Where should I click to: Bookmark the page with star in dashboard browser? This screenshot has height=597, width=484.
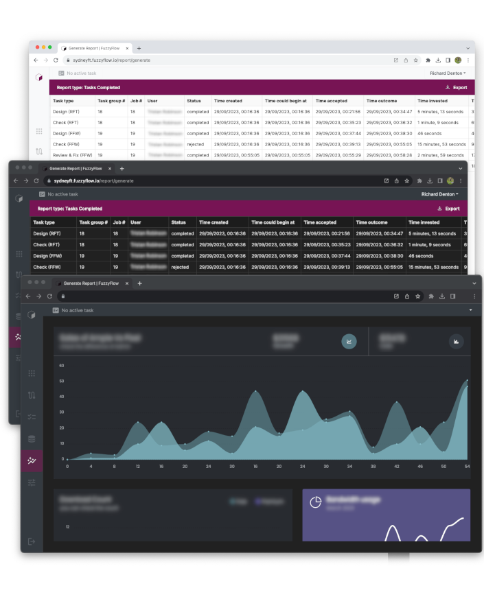417,296
